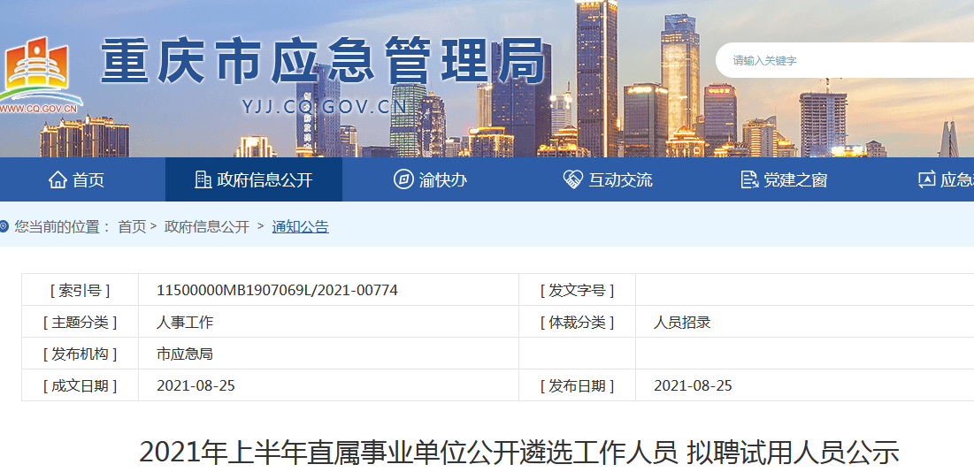
Task: Click the 人员招录 value cell
Action: [804, 322]
